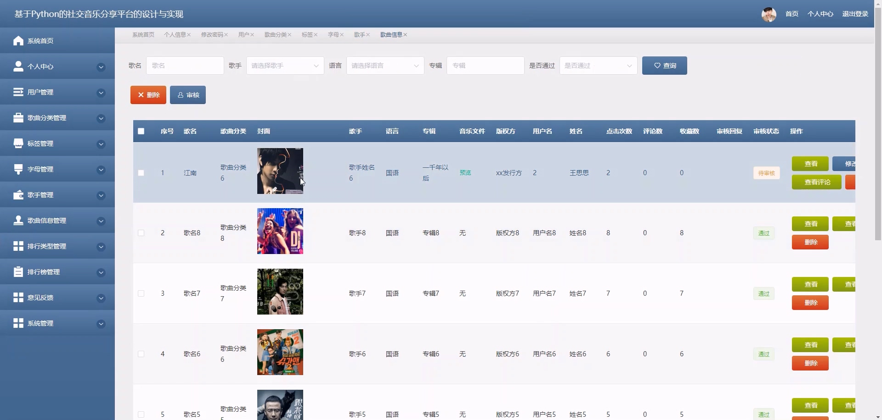
Task: Click 删除 button in 歌名8 row
Action: (x=810, y=242)
